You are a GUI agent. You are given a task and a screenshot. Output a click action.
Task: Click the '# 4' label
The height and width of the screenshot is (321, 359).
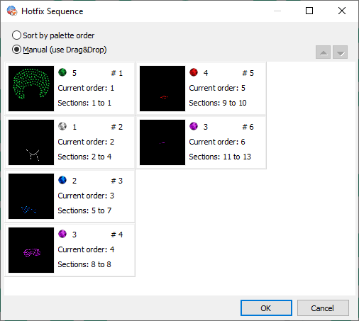pyautogui.click(x=117, y=235)
